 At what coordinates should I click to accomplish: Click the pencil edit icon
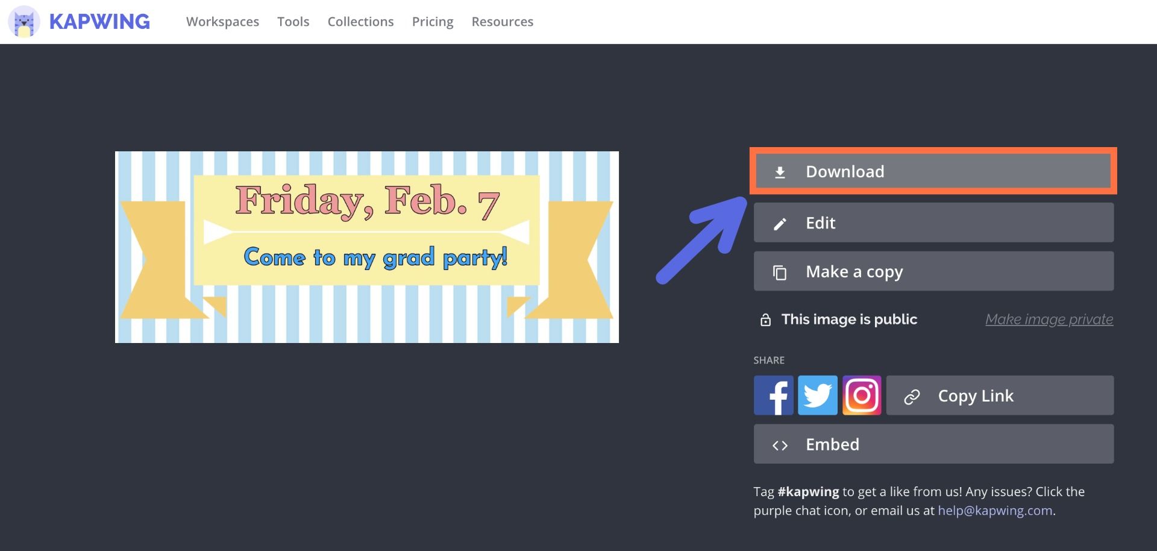[780, 224]
